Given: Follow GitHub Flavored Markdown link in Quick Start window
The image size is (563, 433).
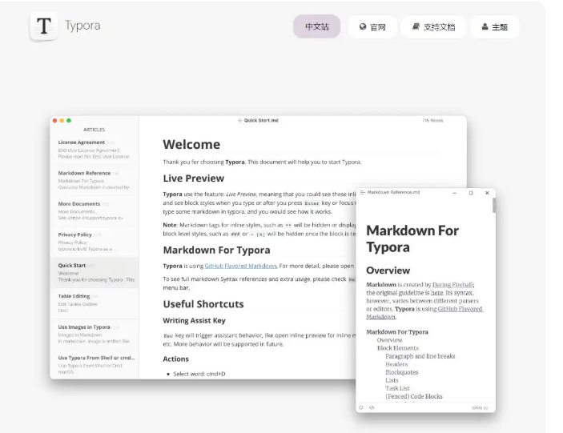Looking at the screenshot, I should tap(240, 266).
